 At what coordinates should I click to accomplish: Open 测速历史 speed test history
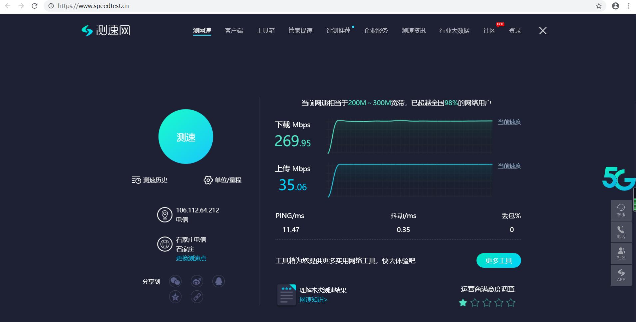tap(150, 180)
